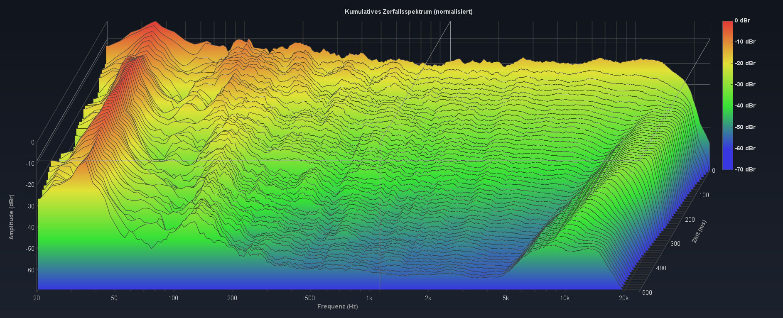Click the blue bottom of the color legend bar
783x318 pixels.
click(727, 167)
